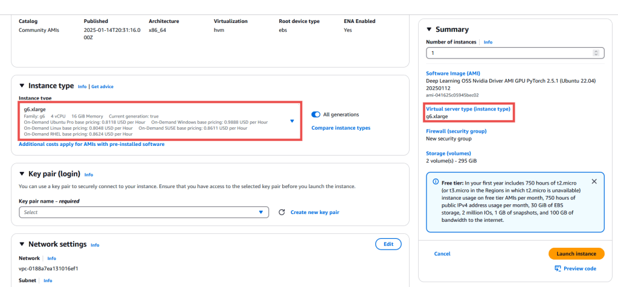Viewport: 618px width, 287px height.
Task: Click the Free tier info circle icon
Action: pos(436,181)
